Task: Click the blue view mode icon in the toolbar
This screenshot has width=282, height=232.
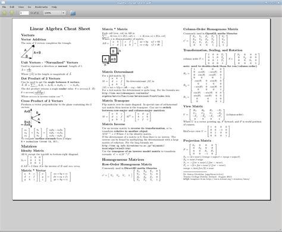Action: pos(73,13)
